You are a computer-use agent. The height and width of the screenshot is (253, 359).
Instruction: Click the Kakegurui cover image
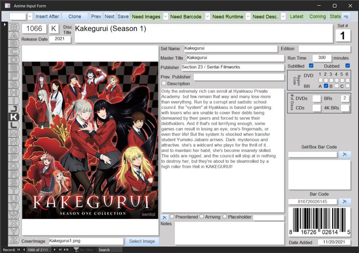(x=90, y=140)
